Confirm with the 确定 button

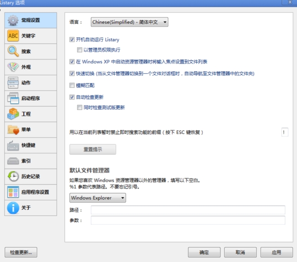tap(204, 252)
